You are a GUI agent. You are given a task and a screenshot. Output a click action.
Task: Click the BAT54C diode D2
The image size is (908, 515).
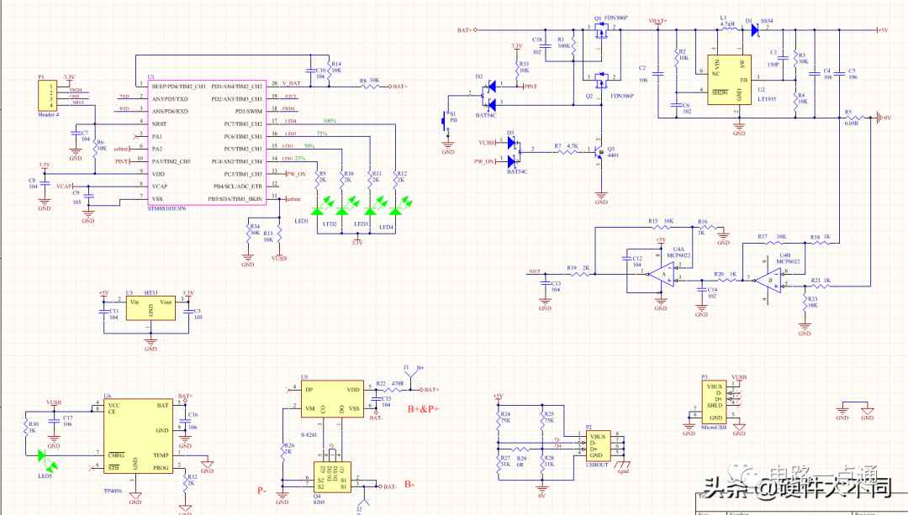point(490,96)
